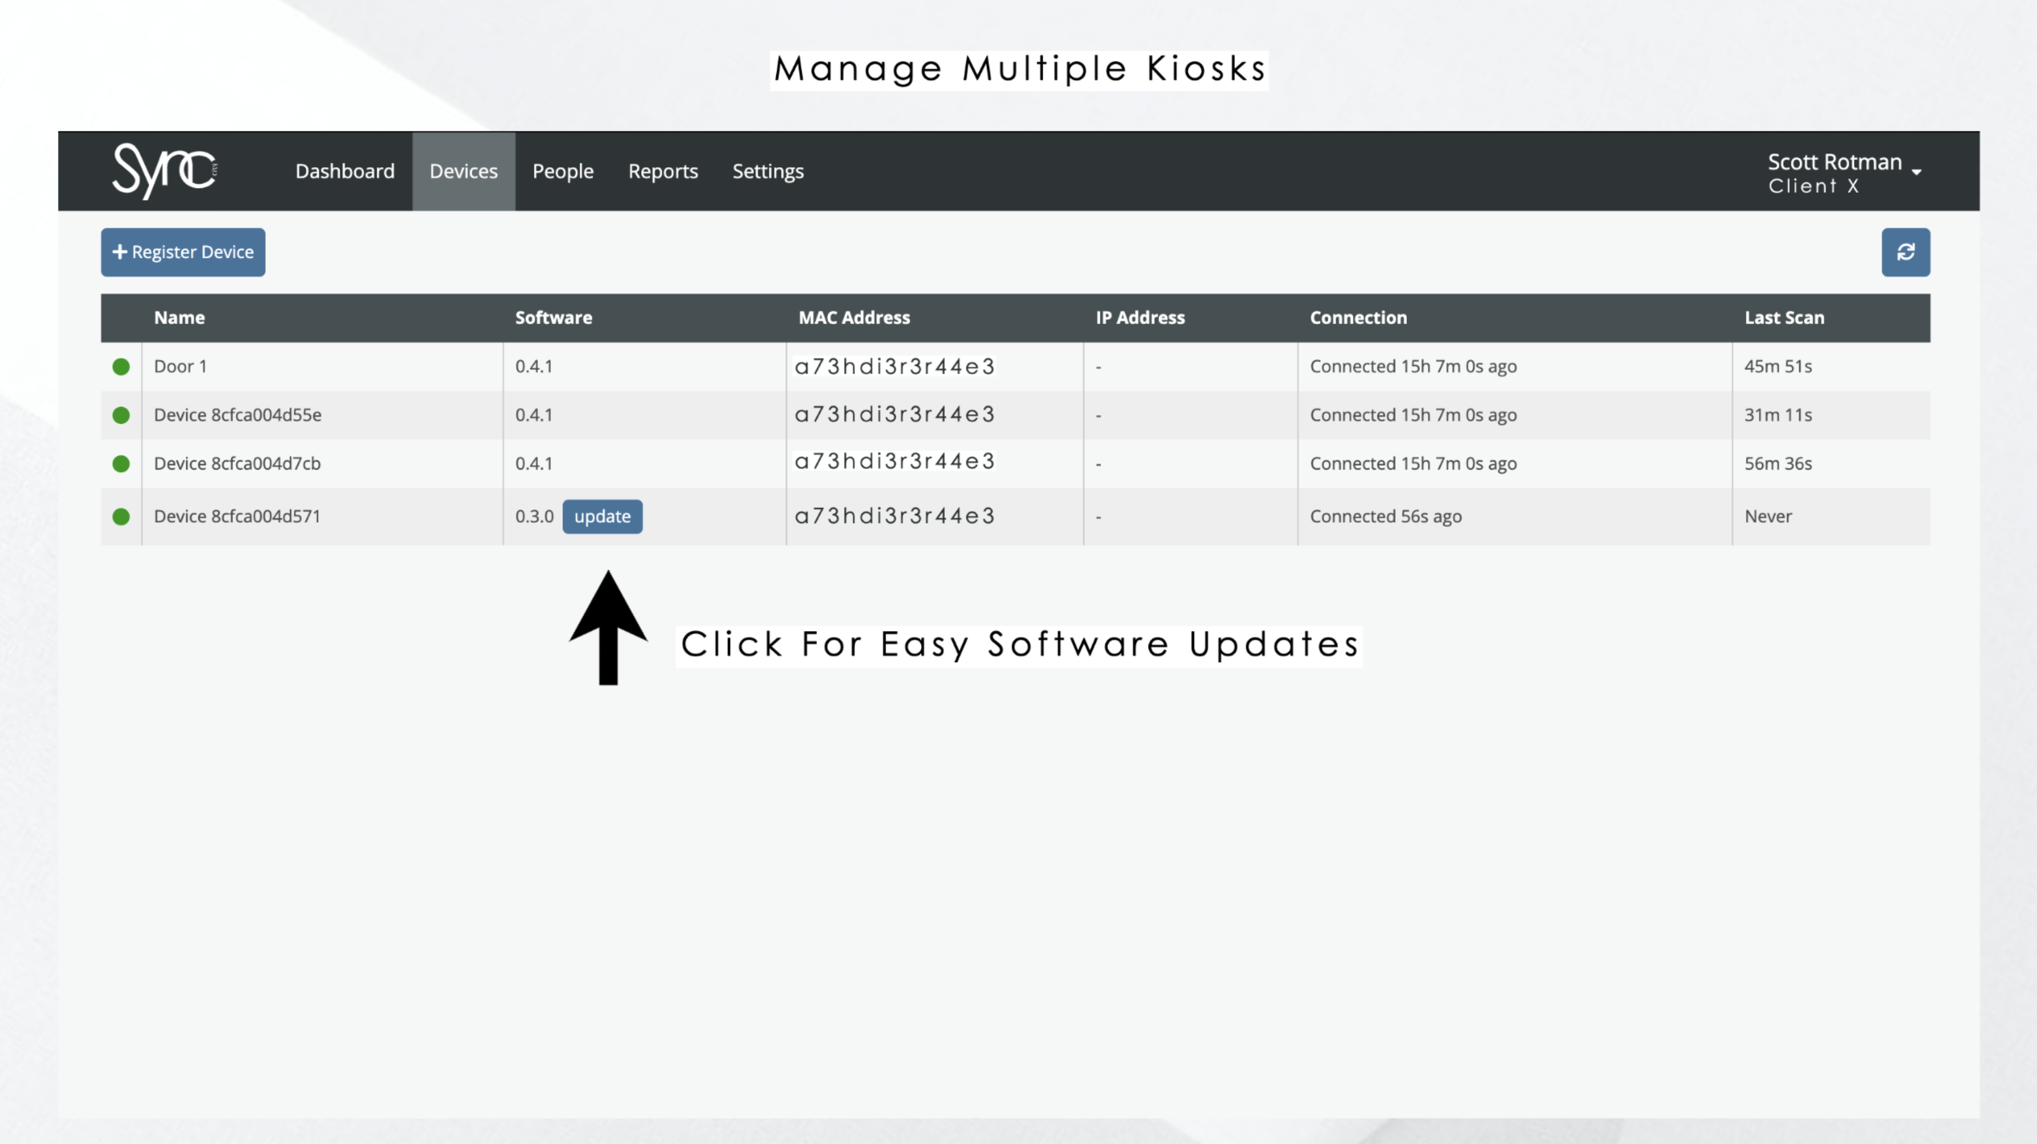Image resolution: width=2037 pixels, height=1144 pixels.
Task: Click green status dot for Door 1
Action: (x=121, y=367)
